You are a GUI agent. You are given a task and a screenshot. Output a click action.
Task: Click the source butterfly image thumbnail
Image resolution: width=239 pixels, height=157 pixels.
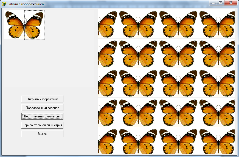24,25
